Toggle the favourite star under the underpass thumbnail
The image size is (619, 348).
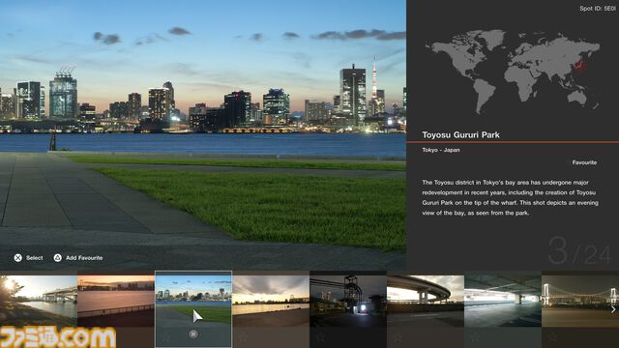[475, 337]
